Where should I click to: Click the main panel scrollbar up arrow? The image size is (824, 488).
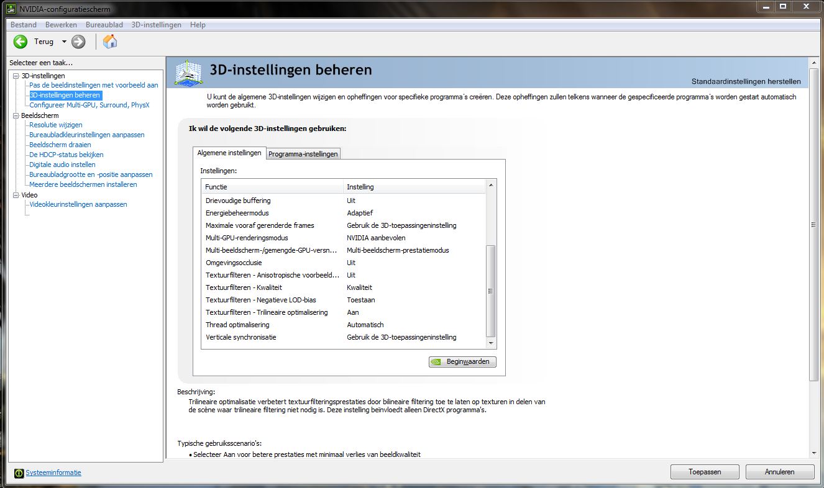814,61
